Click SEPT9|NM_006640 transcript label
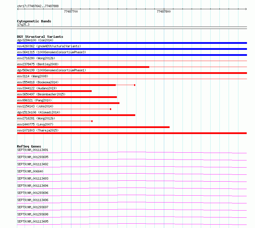The width and height of the screenshot is (255, 228). pyautogui.click(x=30, y=171)
